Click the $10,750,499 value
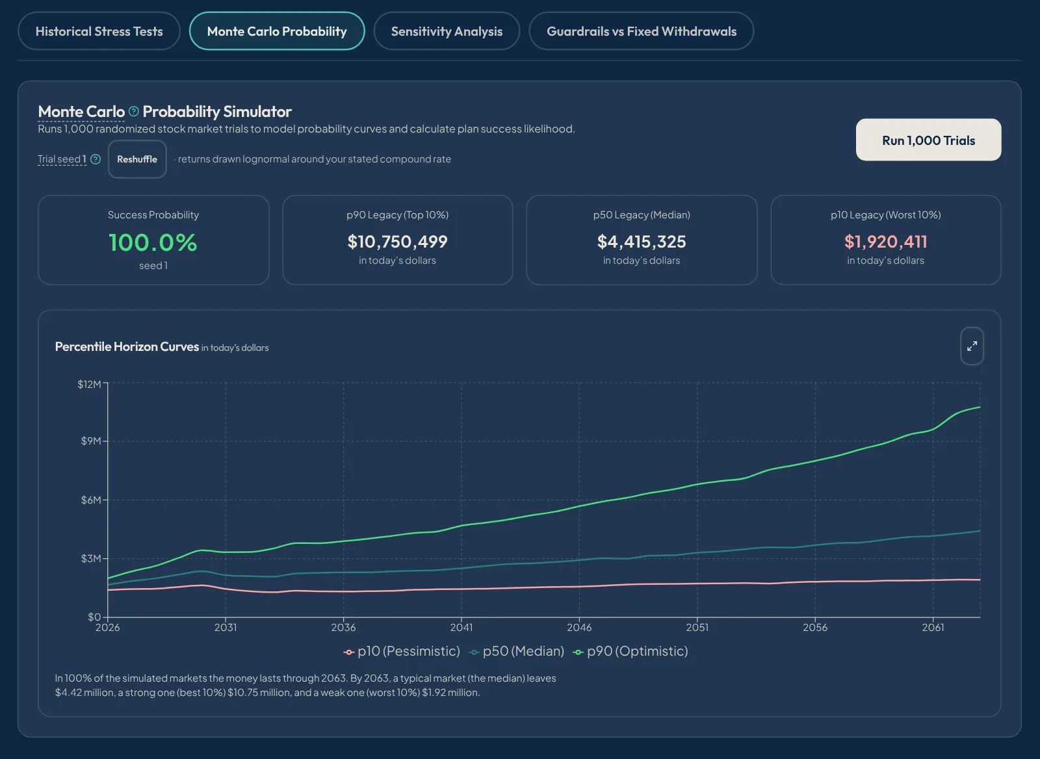The height and width of the screenshot is (759, 1040). tap(397, 242)
